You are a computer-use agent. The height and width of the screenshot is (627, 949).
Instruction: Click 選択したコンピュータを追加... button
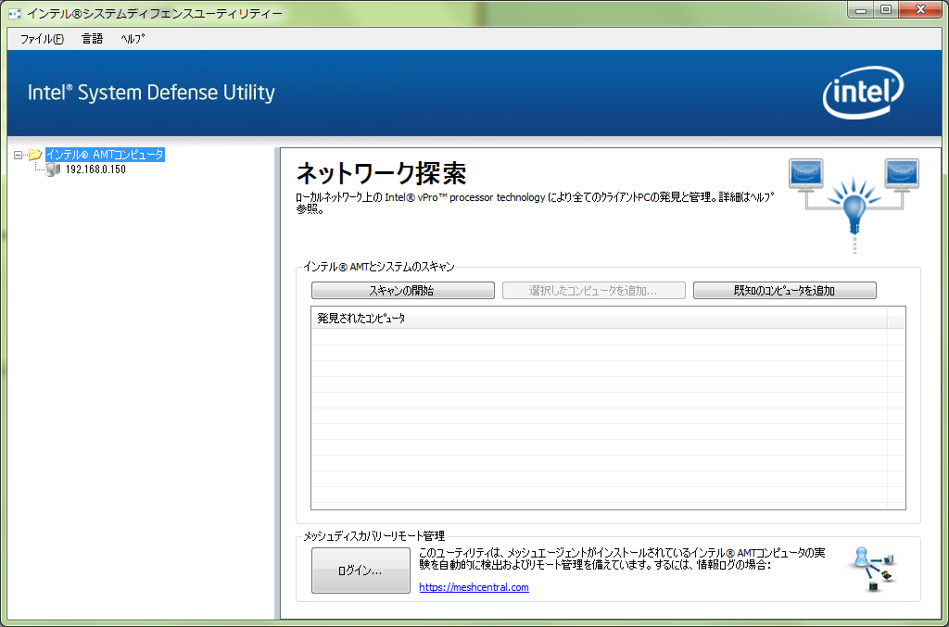593,290
